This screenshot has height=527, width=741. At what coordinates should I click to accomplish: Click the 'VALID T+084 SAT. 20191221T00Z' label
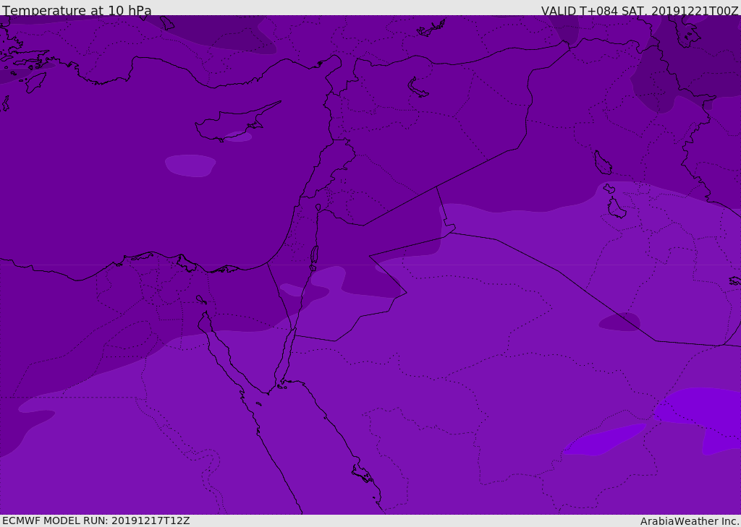(x=640, y=10)
